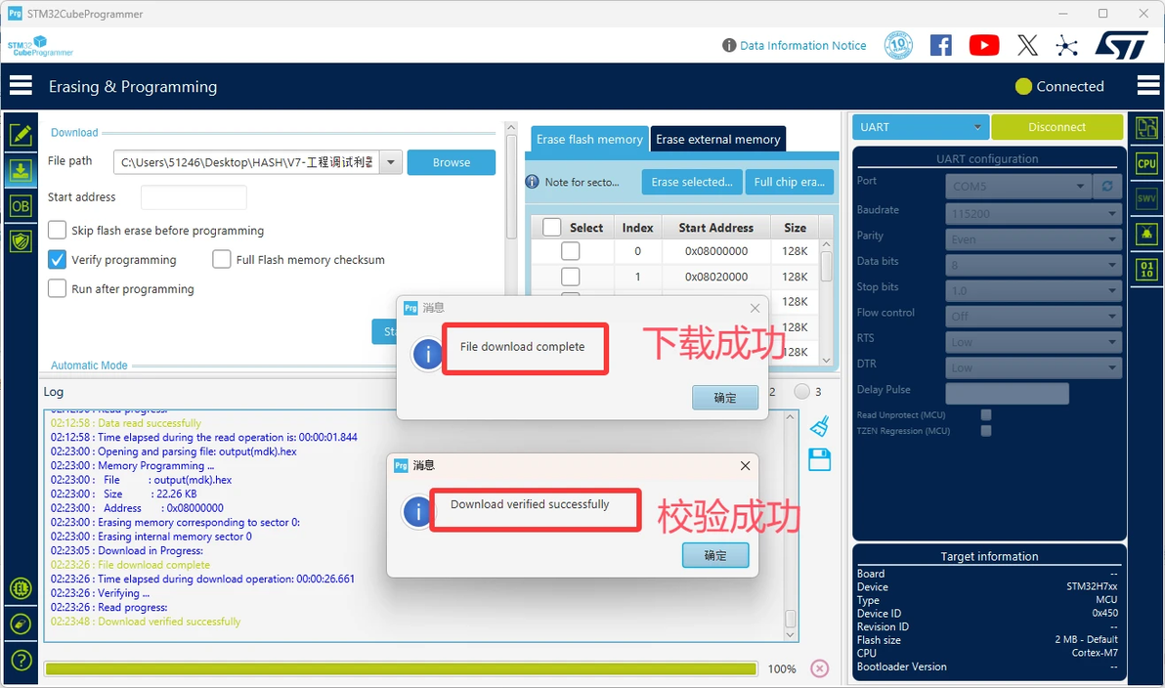Check Run after programming option

coord(58,288)
